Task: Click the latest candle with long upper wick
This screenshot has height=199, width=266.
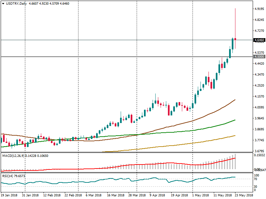Action: coord(235,39)
